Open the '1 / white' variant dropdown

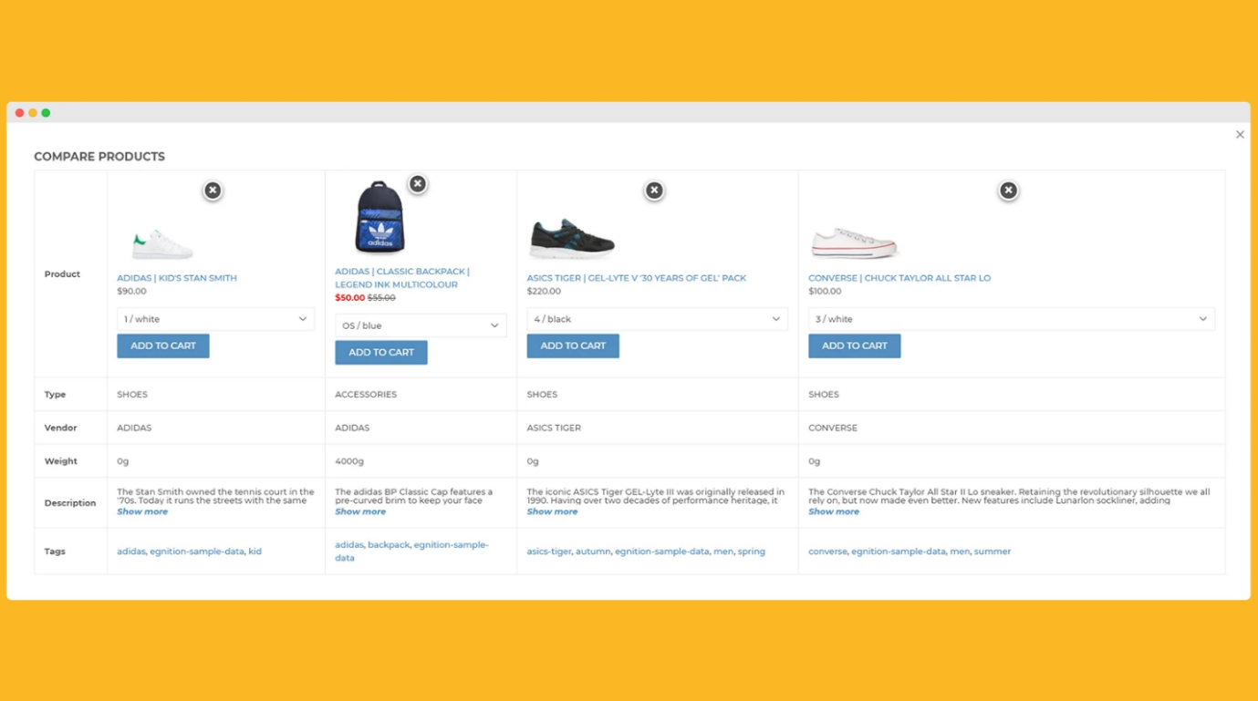215,319
